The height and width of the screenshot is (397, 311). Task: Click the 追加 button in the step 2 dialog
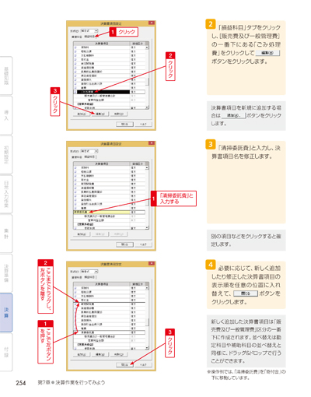point(82,114)
